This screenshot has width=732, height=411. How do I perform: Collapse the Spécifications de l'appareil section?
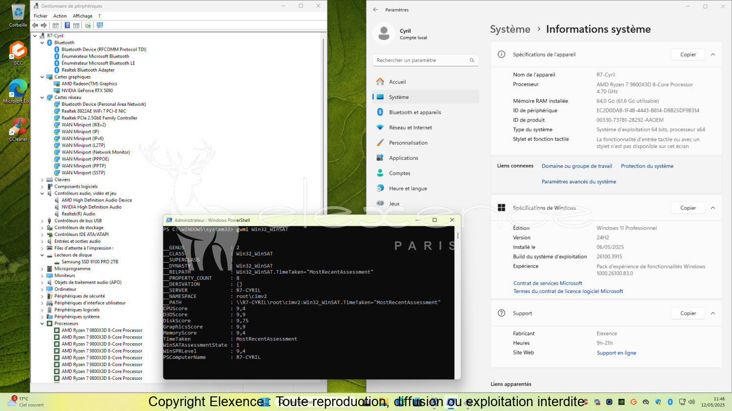pos(713,55)
